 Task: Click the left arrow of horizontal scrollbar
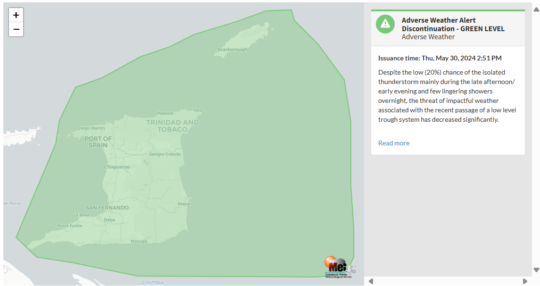point(371,281)
